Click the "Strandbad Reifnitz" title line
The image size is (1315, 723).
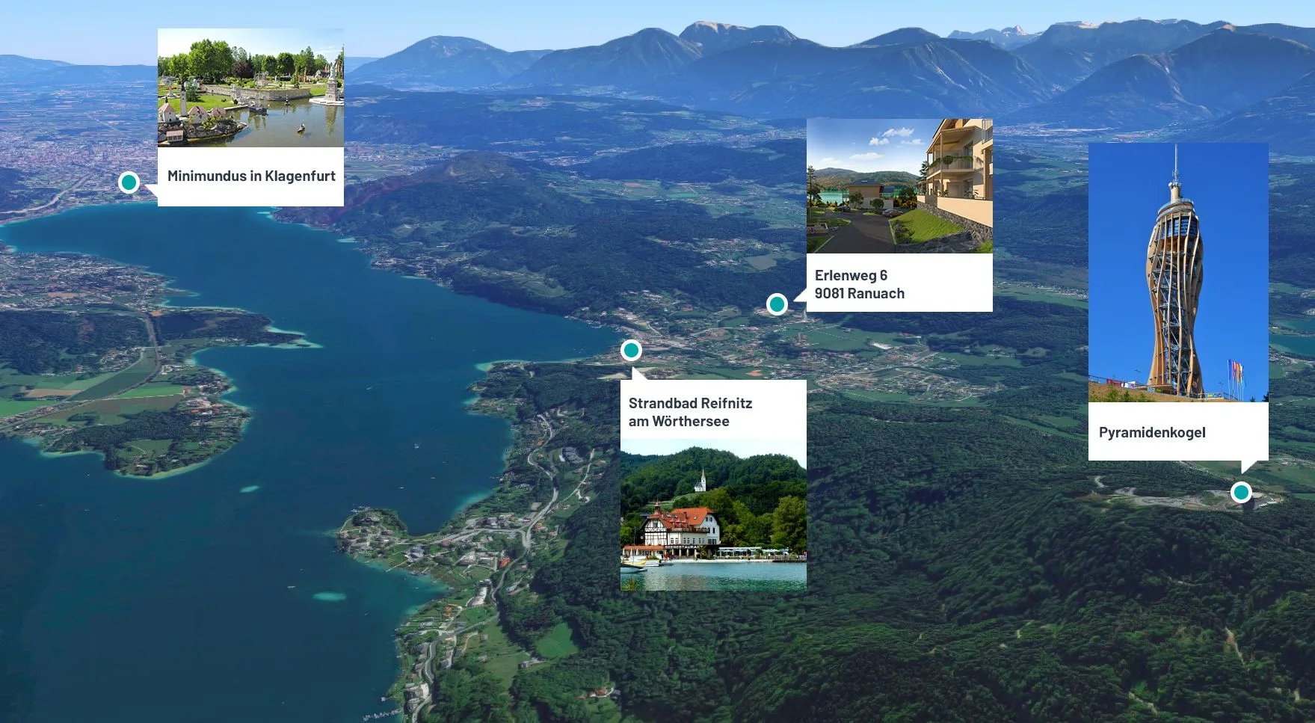click(x=690, y=403)
